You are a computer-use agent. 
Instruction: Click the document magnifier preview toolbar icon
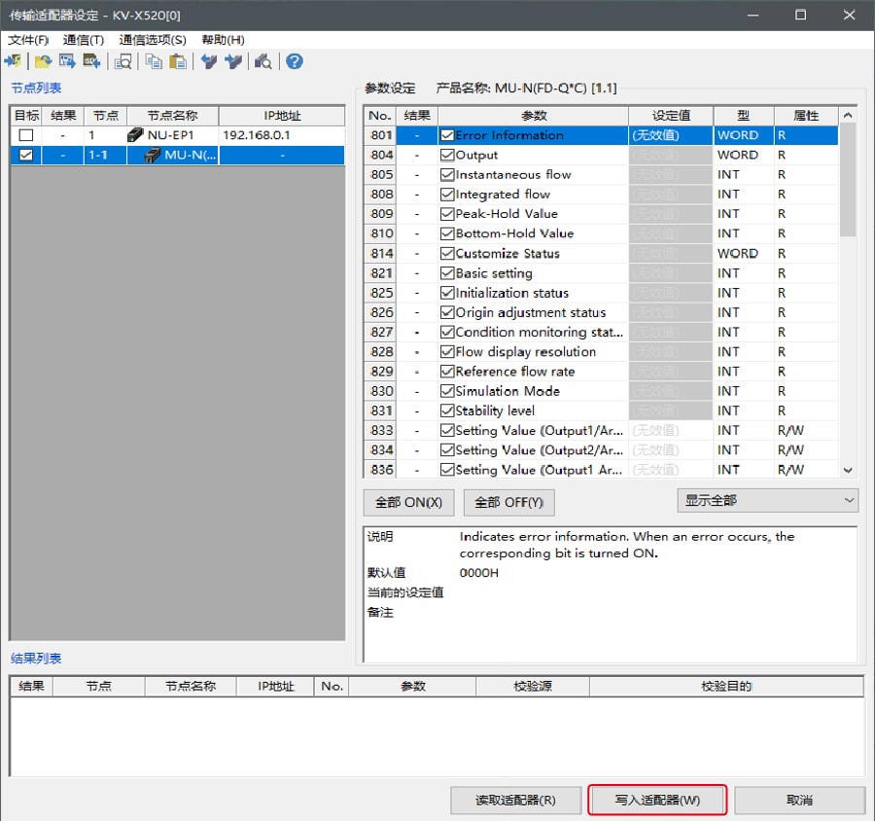tap(123, 61)
